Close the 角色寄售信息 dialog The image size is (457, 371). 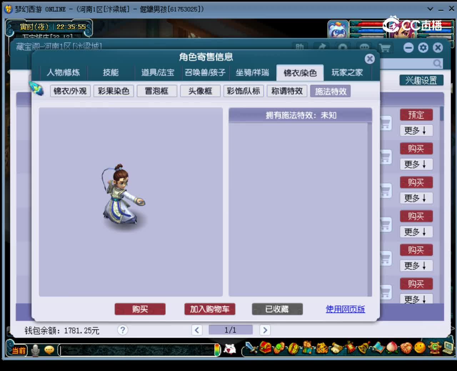click(x=370, y=59)
